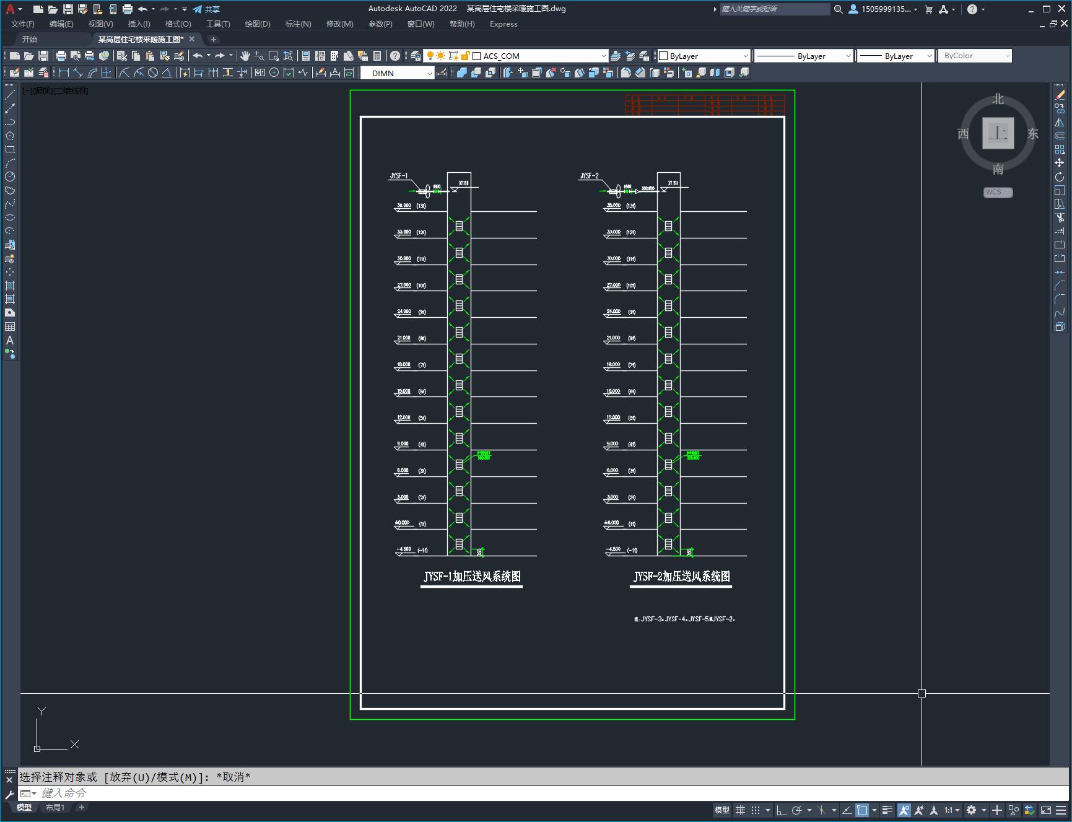This screenshot has height=822, width=1072.
Task: Click the 共享 share button
Action: [x=206, y=9]
